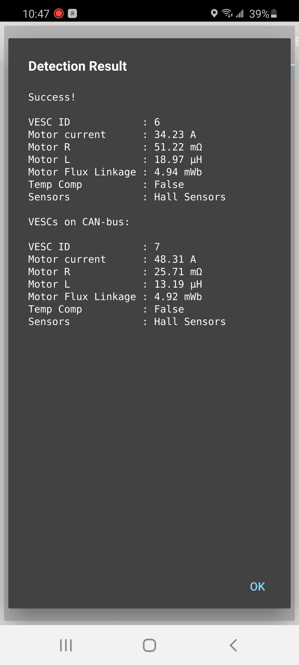Tap the recent apps navigation icon
Viewport: 299px width, 665px height.
(66, 645)
